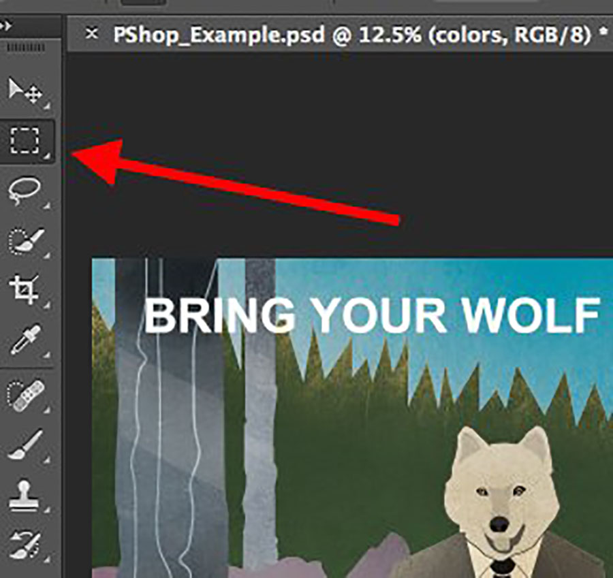Click the blue sky area of the canvas

coord(409,279)
